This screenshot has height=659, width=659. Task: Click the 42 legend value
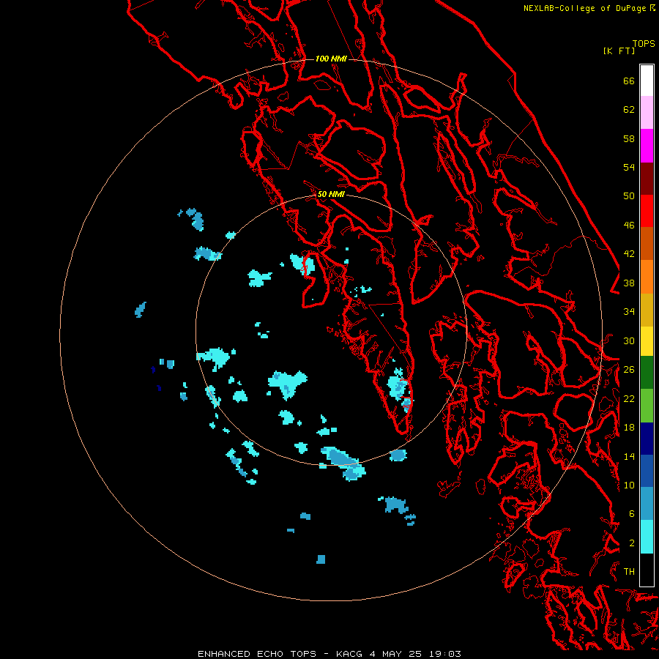(629, 254)
